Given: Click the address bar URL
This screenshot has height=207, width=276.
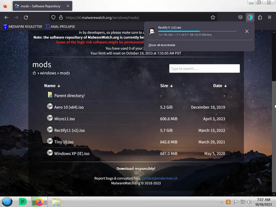Looking at the screenshot, I should pyautogui.click(x=102, y=18).
